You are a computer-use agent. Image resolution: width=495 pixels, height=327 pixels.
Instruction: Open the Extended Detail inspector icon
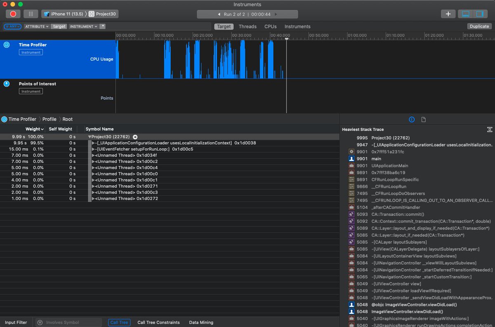412,120
